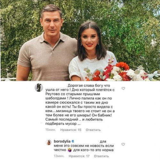Tap the heart icon on borodylia's reply
Viewport: 160px width, 161px height.
click(123, 144)
